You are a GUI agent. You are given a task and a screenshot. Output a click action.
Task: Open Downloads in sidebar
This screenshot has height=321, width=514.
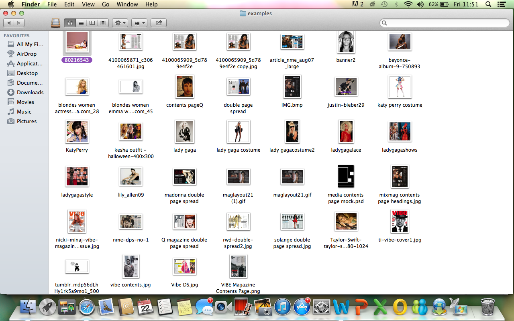24,92
